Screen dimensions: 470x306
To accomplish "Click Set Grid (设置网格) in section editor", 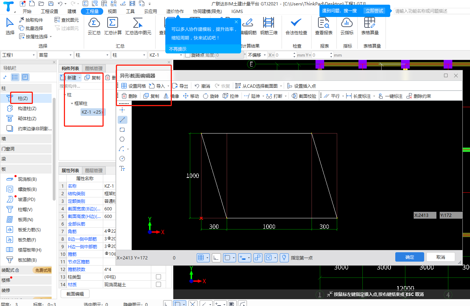I will [133, 86].
